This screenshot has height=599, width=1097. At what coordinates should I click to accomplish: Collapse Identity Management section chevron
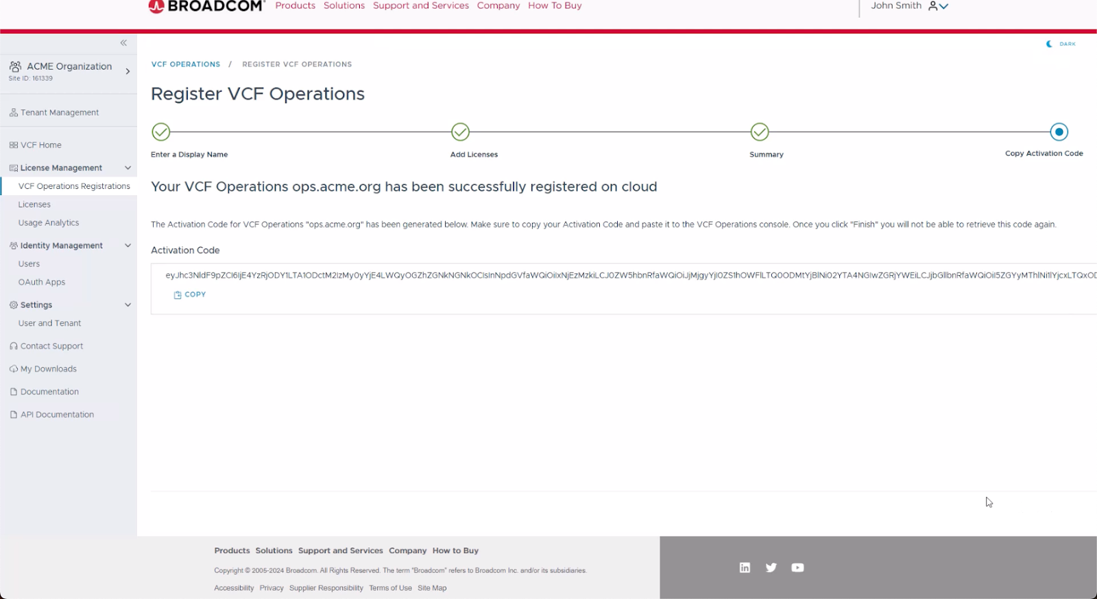click(x=128, y=245)
